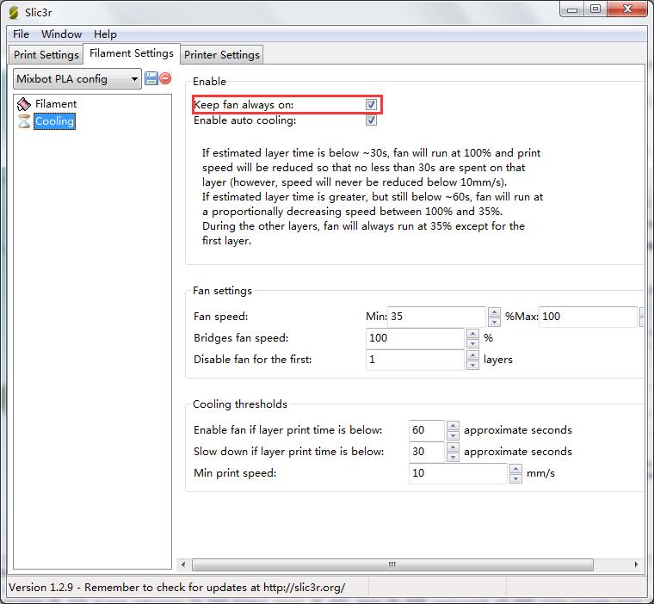Screen dimensions: 654x604
Task: Switch to the Printer Settings tab
Action: pos(222,55)
